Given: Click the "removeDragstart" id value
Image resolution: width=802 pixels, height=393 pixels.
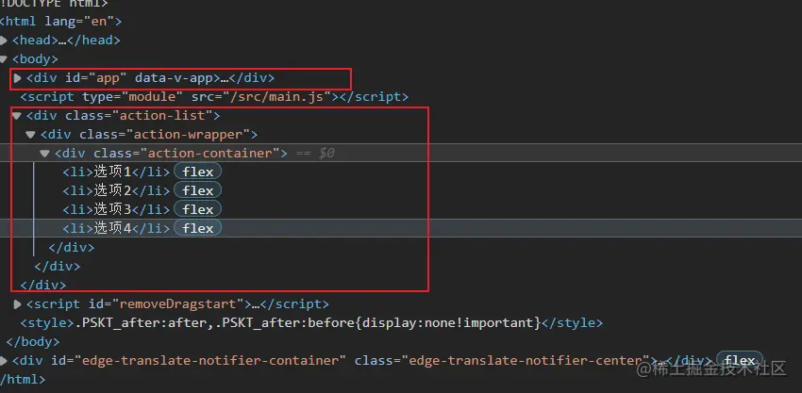Looking at the screenshot, I should click(178, 304).
